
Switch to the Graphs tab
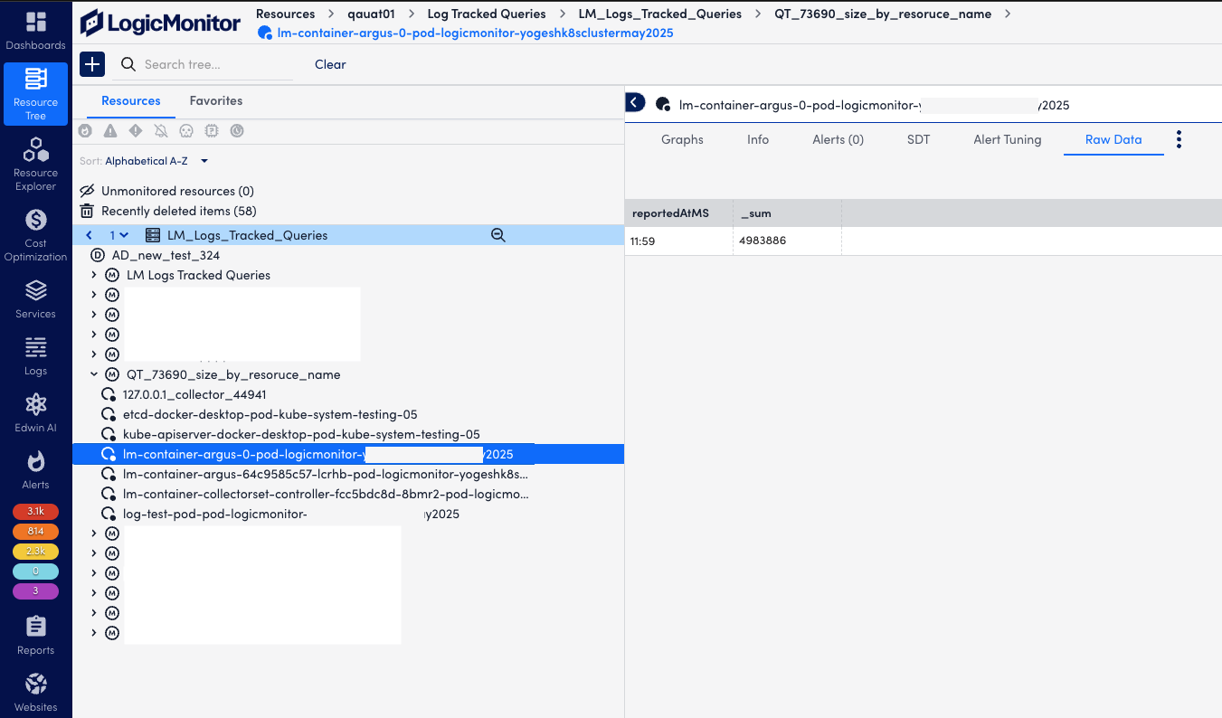coord(682,139)
